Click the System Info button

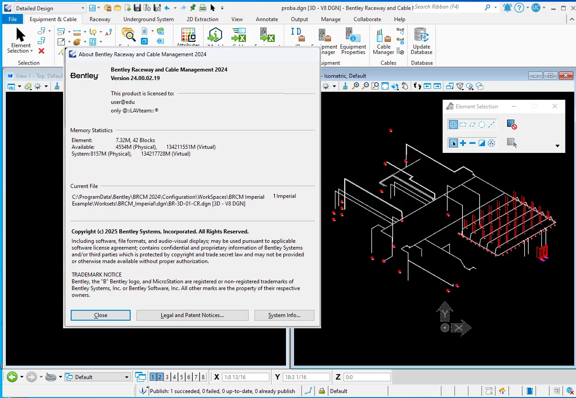pos(284,315)
